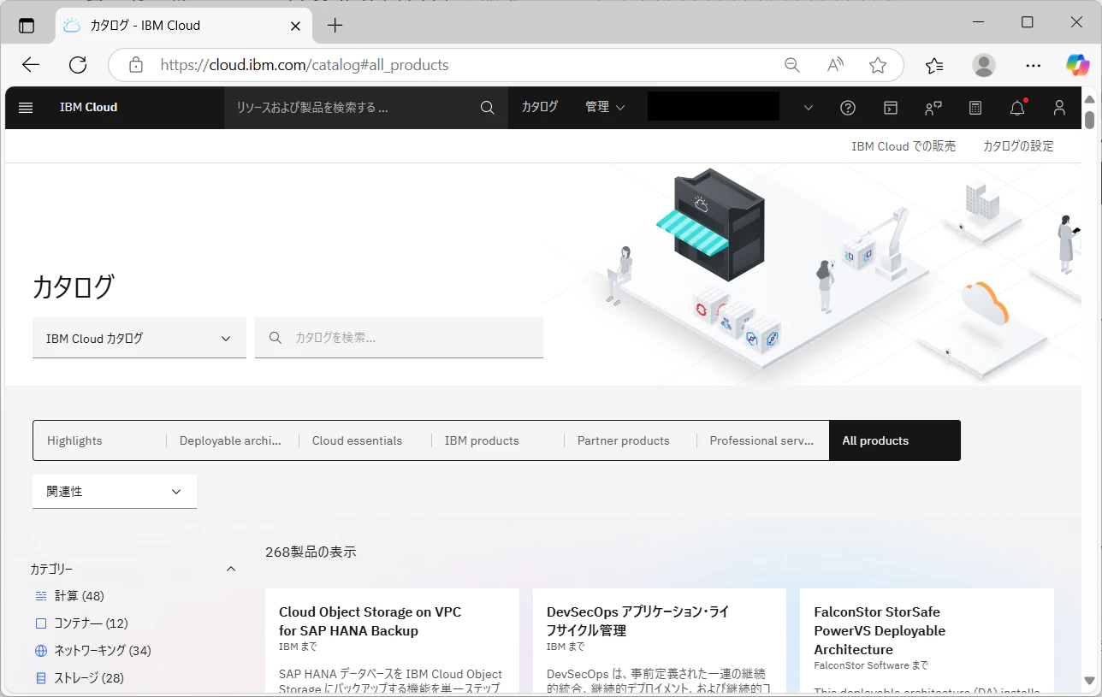Open the user avatar profile menu
Viewport: 1102px width, 697px height.
(1059, 108)
